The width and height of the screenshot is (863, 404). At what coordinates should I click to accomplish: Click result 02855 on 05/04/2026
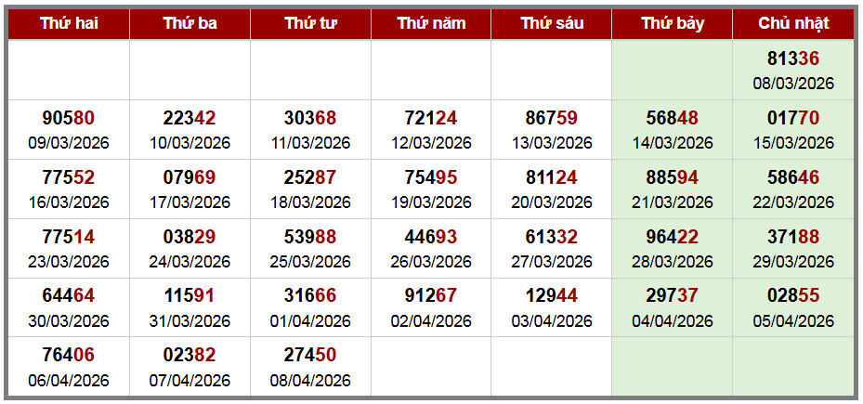[793, 296]
